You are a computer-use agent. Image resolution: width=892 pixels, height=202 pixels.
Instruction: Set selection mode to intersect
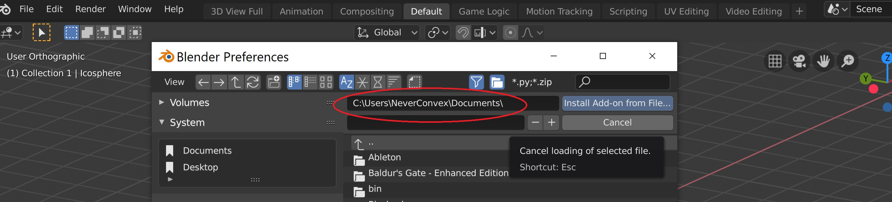point(135,32)
